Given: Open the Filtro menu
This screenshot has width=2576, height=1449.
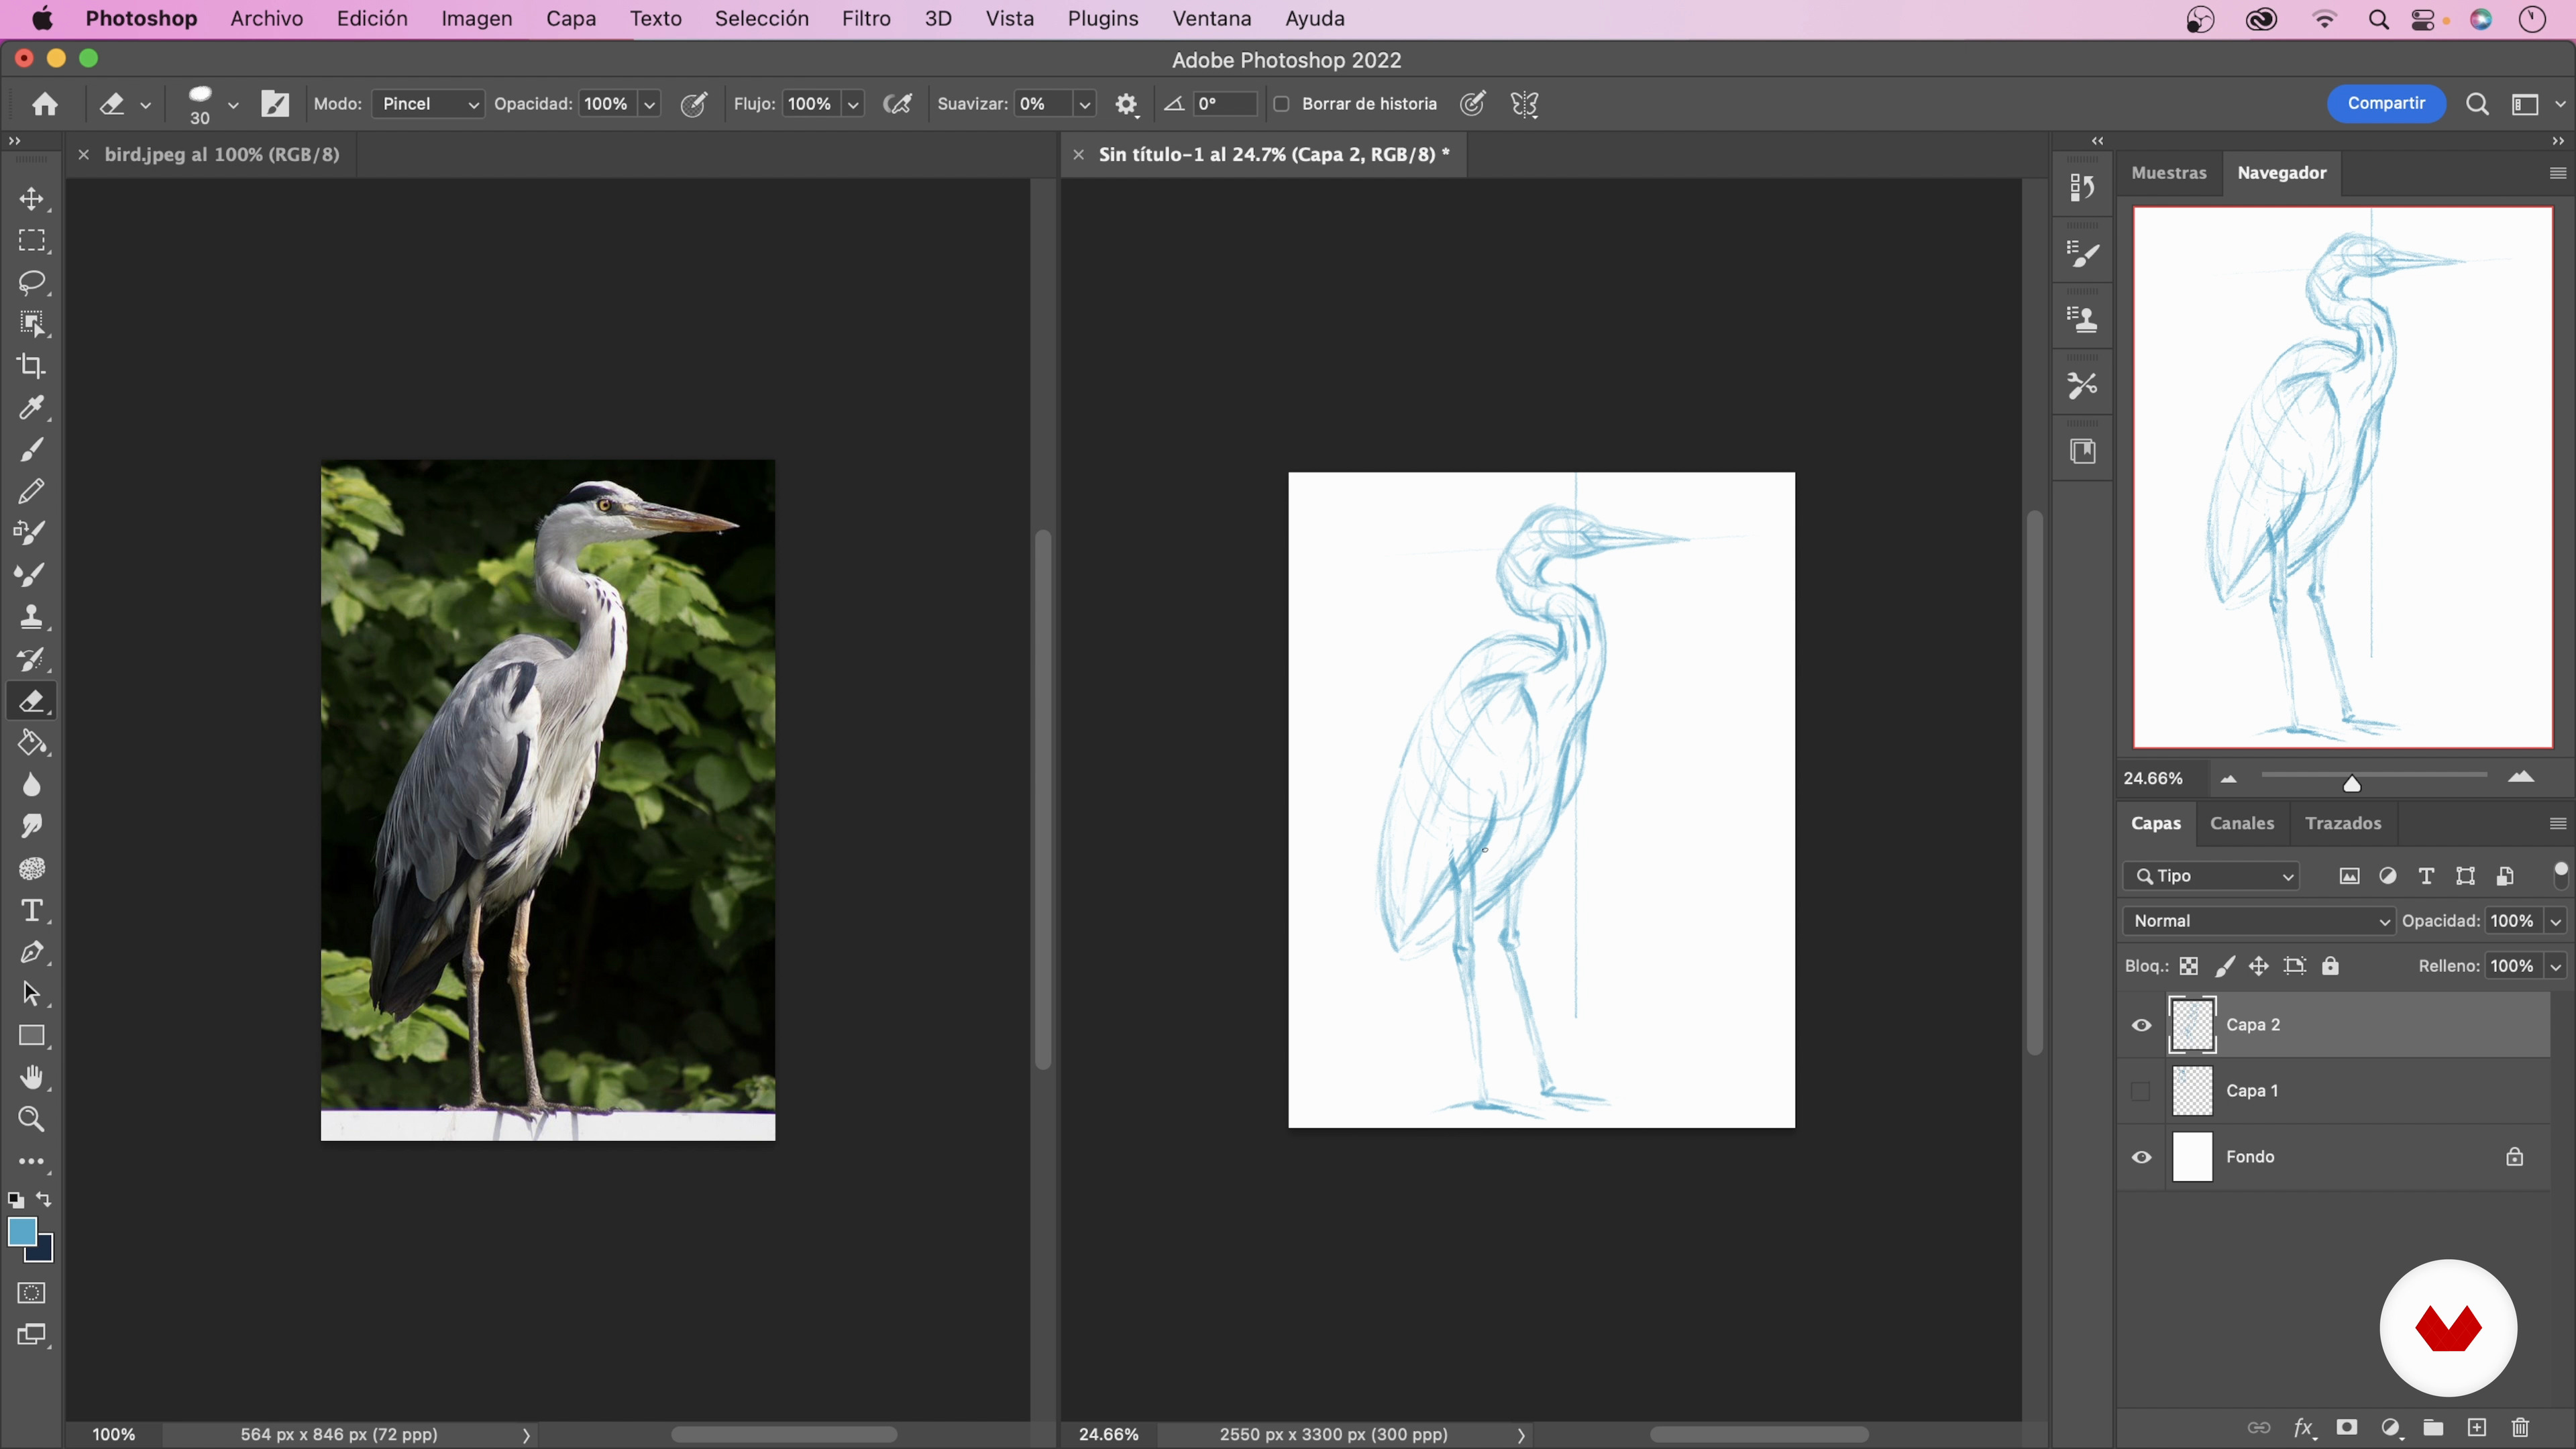Looking at the screenshot, I should 865,19.
